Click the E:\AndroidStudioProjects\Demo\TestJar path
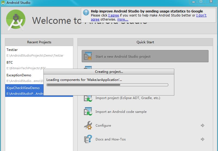The height and width of the screenshot is (151, 218). tap(35, 55)
